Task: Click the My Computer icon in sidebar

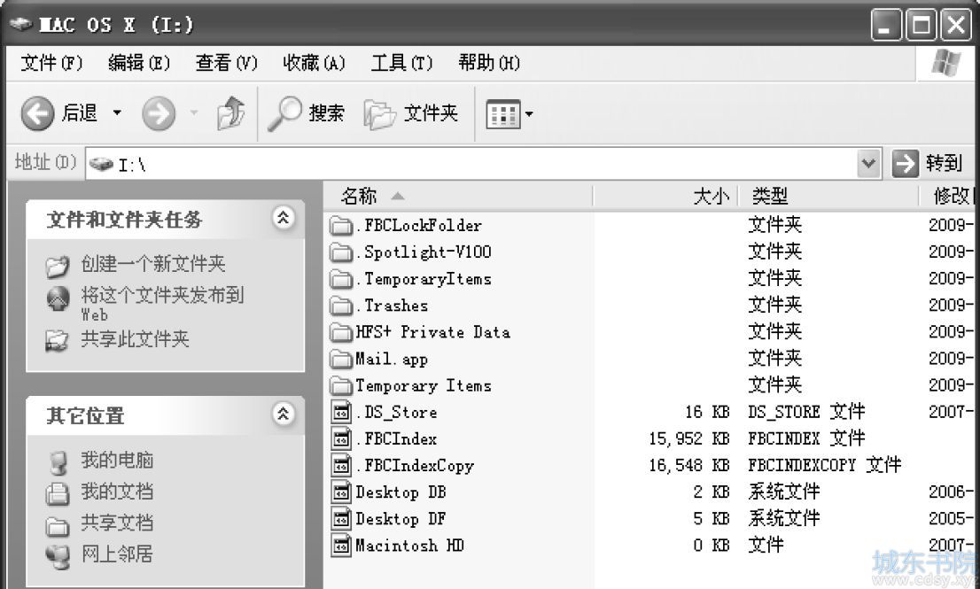Action: pos(58,462)
